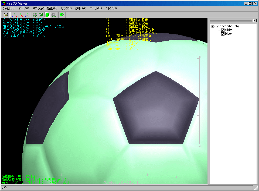Screen dimensions: 259x191
Task: Click the 左ボタンドラッグ スピン help line
Action: 24,20
